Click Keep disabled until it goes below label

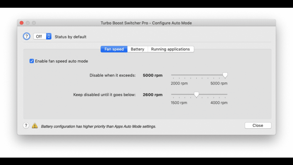pyautogui.click(x=104, y=95)
